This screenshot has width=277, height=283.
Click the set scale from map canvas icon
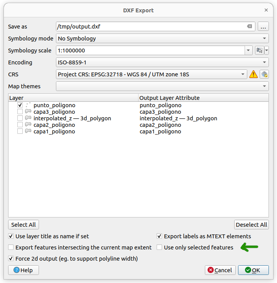(259, 51)
